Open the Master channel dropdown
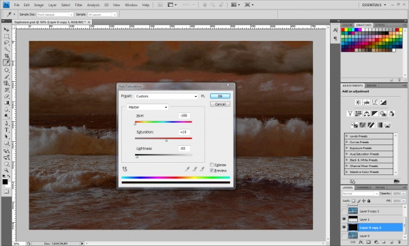The image size is (409, 246). pos(147,107)
